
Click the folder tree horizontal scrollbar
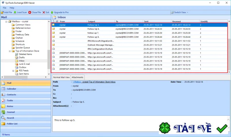16,77
